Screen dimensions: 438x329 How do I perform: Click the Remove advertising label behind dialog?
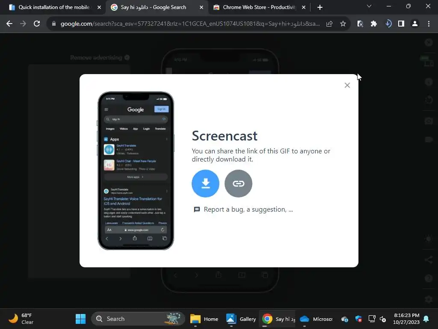point(96,58)
